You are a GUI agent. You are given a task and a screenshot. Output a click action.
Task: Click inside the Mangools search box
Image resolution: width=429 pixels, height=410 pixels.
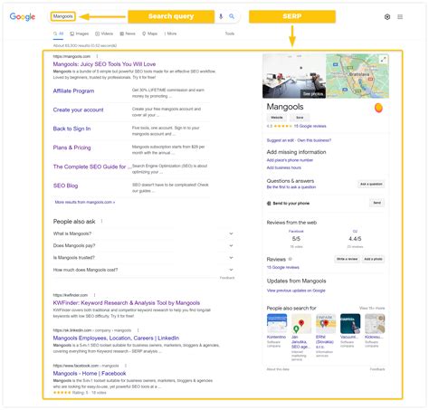(x=63, y=16)
